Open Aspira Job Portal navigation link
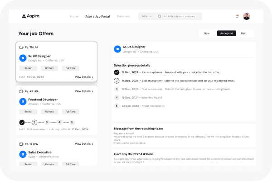Screen dimensions: 272x181 coord(97,16)
